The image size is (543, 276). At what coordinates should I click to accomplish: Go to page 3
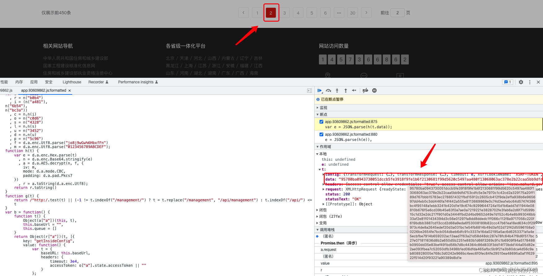pos(285,13)
